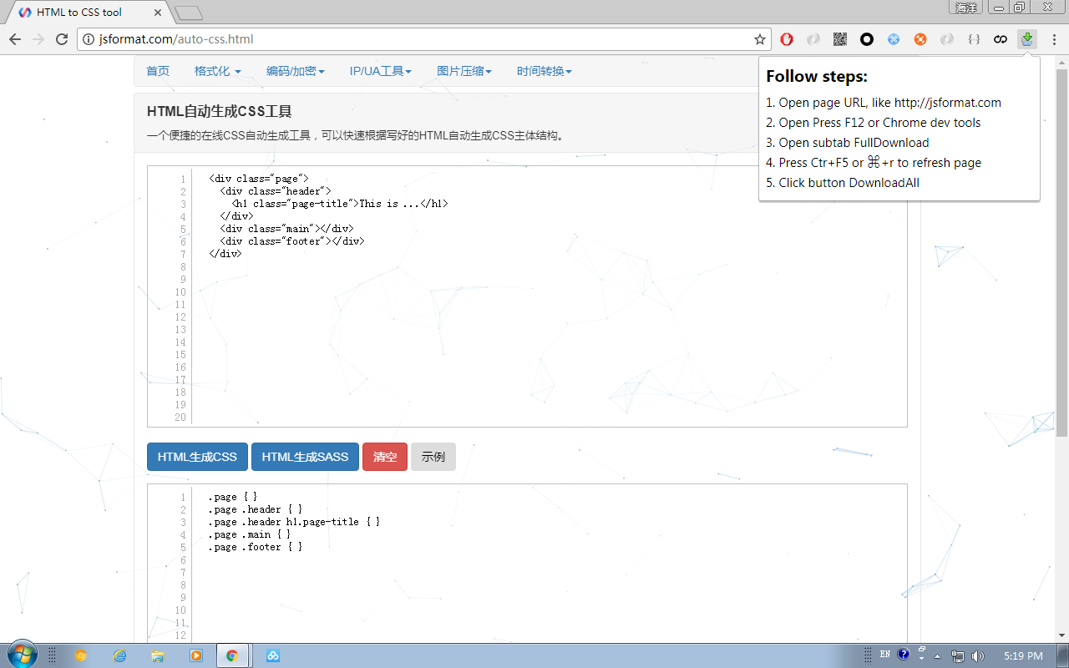Click the blue command-symbol extension icon
Image resolution: width=1069 pixels, height=668 pixels.
[x=893, y=38]
